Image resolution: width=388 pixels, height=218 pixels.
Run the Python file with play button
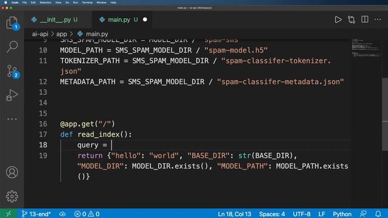tap(338, 19)
